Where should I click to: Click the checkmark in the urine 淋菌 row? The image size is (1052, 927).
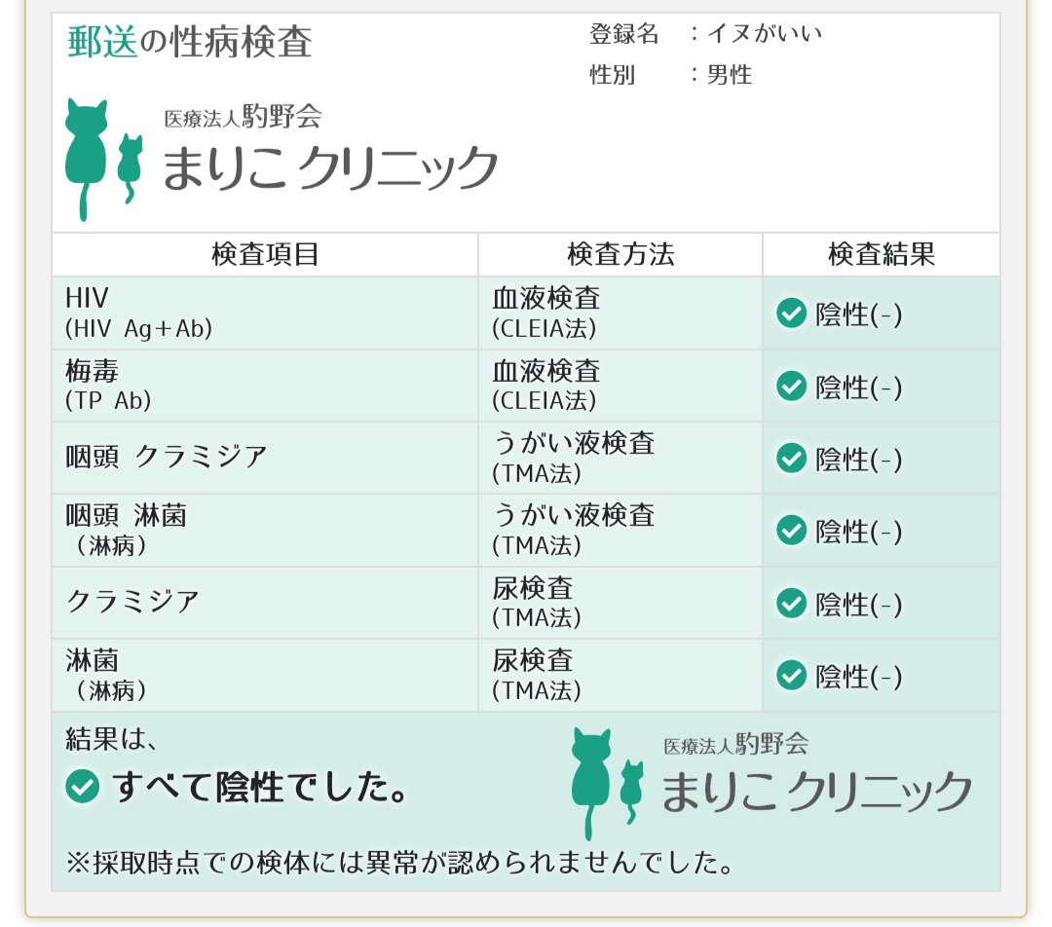[791, 676]
